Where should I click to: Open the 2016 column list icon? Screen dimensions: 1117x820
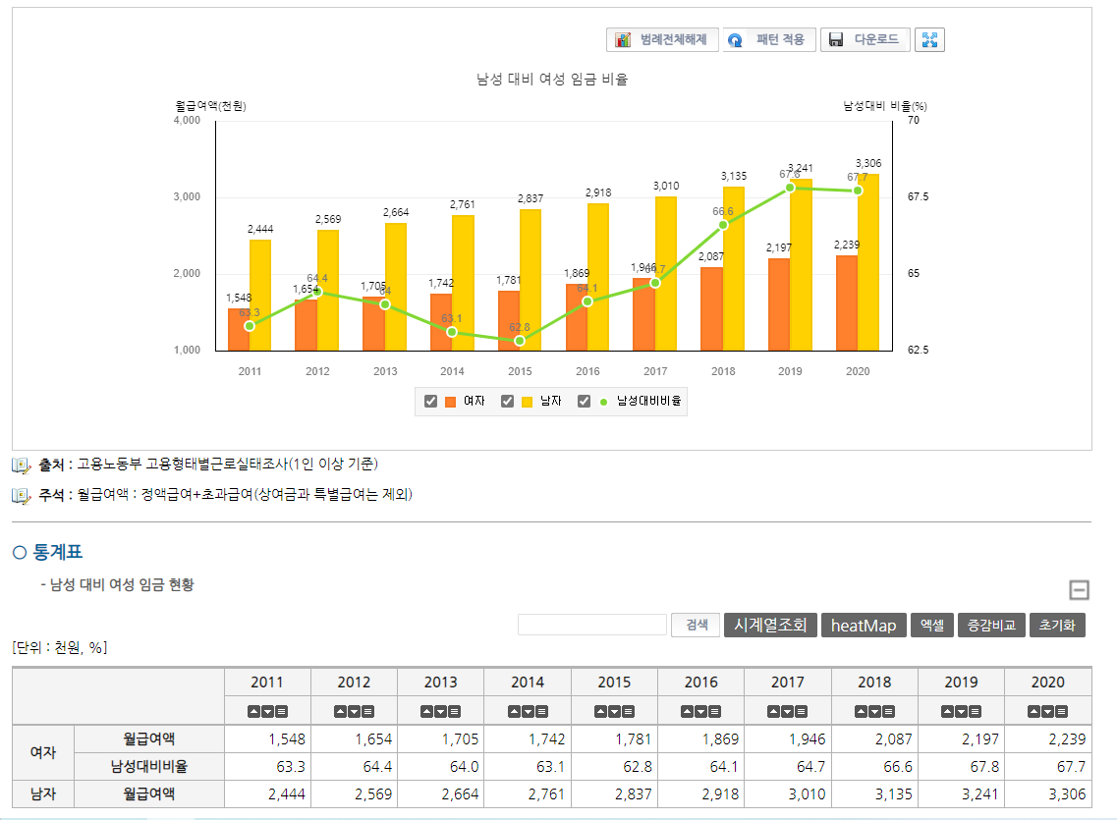(x=715, y=711)
